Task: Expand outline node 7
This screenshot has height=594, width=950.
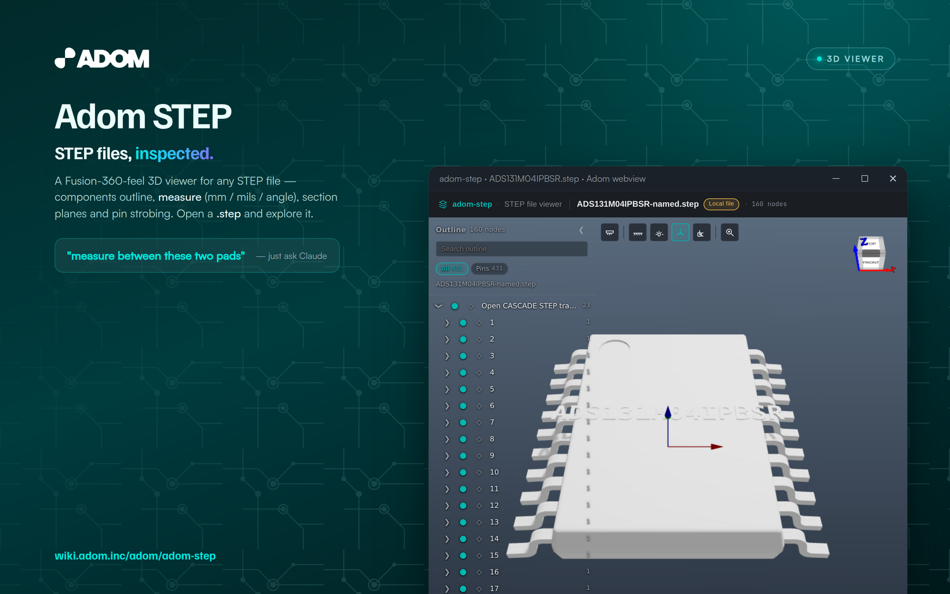Action: click(x=447, y=422)
